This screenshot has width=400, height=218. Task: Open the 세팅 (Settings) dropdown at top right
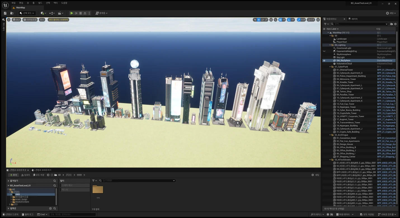pos(391,13)
